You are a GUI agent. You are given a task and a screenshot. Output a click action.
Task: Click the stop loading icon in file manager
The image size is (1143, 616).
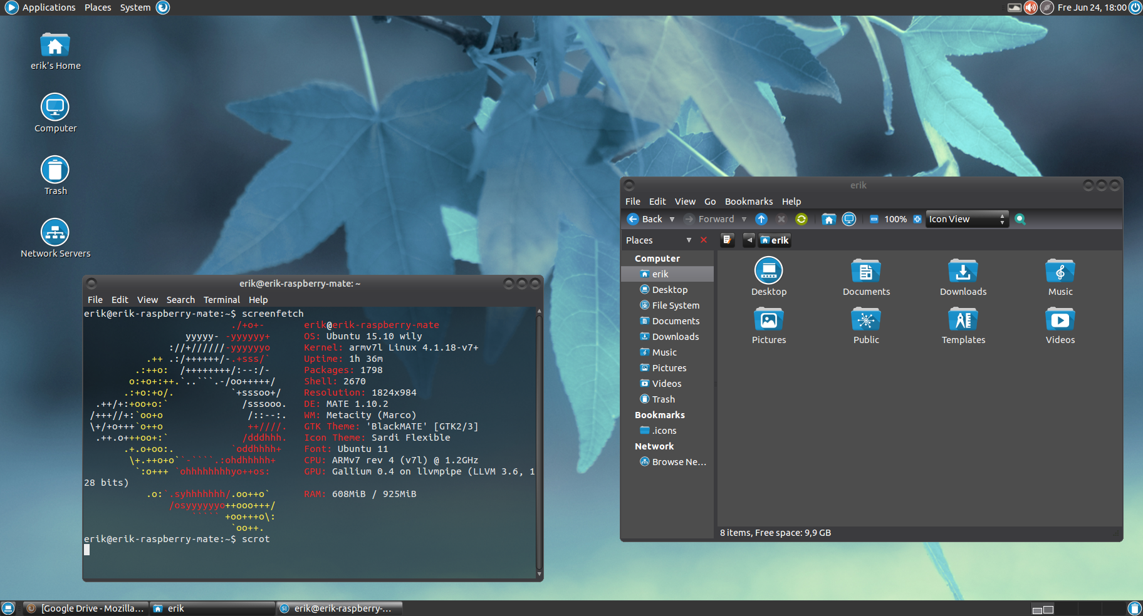coord(781,219)
